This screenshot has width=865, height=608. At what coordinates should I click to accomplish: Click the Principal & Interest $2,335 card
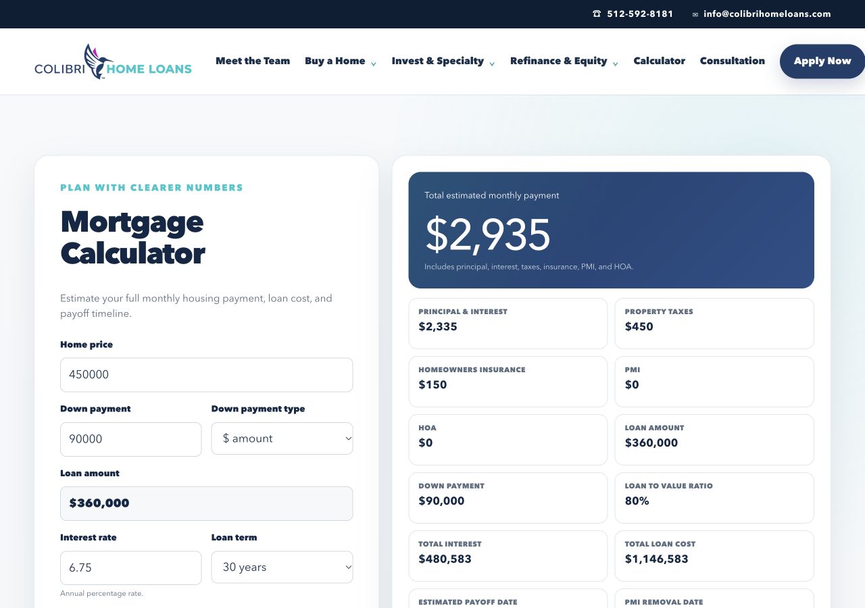coord(508,324)
